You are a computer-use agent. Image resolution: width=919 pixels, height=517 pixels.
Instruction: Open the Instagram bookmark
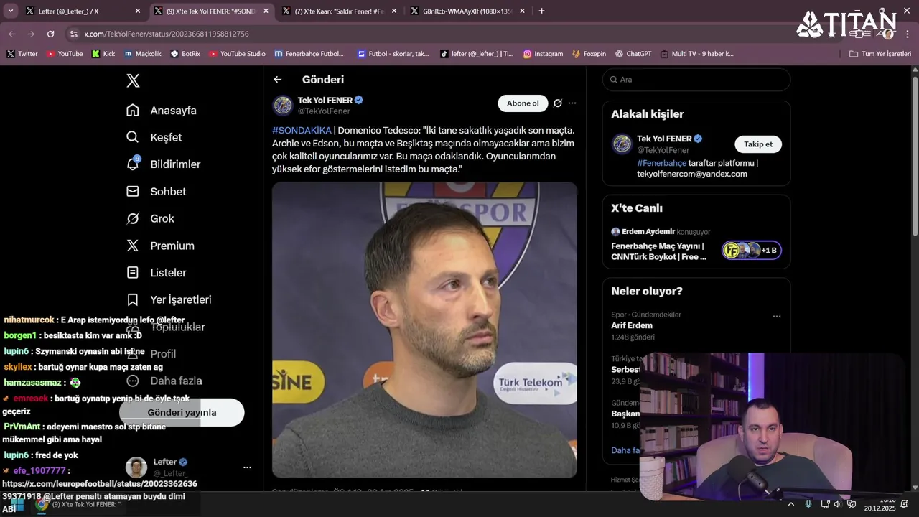tap(543, 54)
